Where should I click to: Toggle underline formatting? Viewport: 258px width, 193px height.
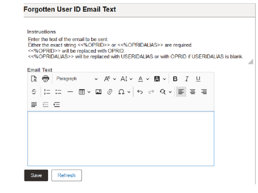tap(198, 79)
